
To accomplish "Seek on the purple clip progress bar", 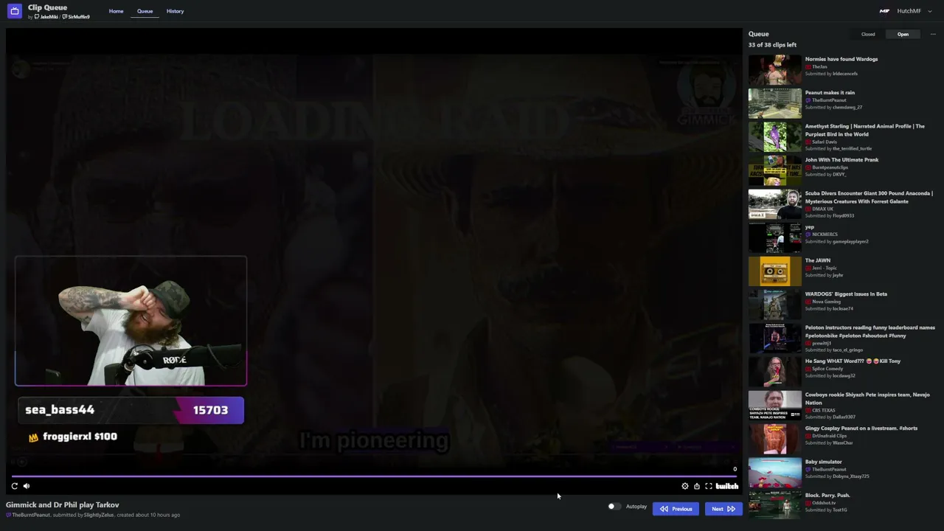I will (x=374, y=476).
